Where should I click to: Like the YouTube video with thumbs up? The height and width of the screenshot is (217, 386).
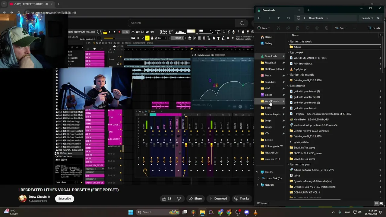point(166,199)
